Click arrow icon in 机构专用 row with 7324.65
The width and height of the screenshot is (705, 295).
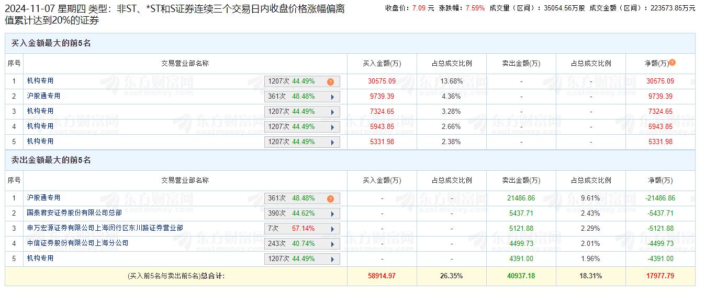[x=332, y=112]
